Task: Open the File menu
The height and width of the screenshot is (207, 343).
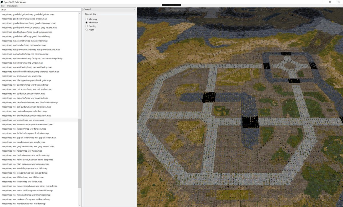Action: (x=3, y=6)
